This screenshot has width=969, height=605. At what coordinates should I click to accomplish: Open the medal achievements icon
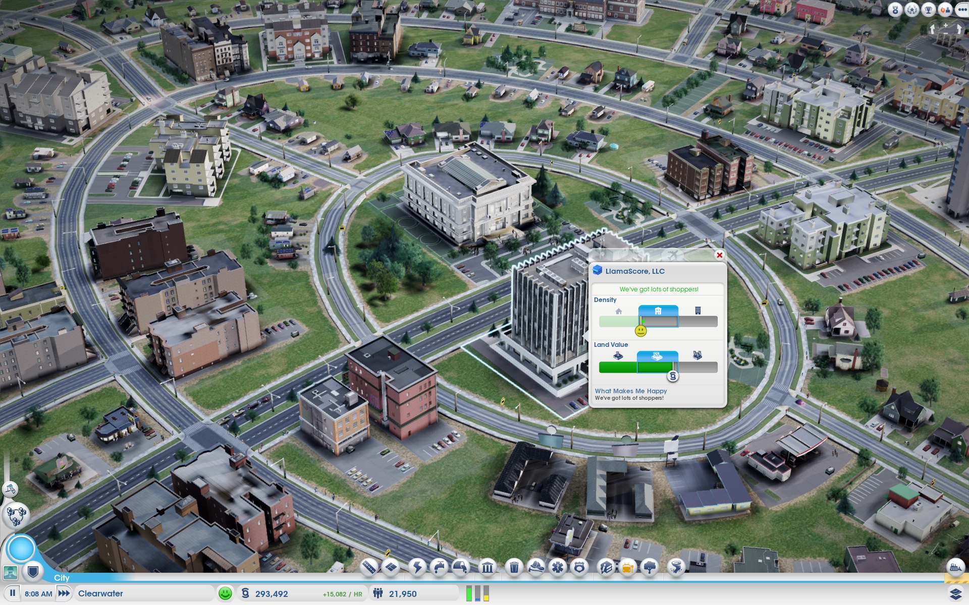(895, 10)
